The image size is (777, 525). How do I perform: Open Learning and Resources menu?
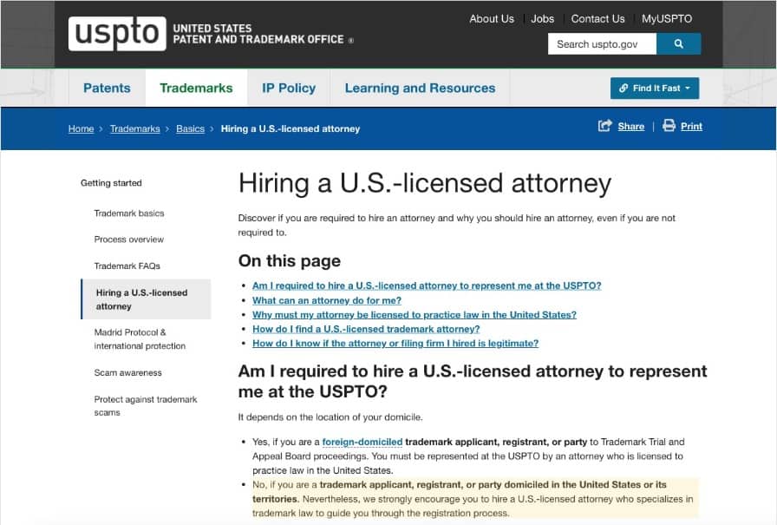pyautogui.click(x=421, y=88)
